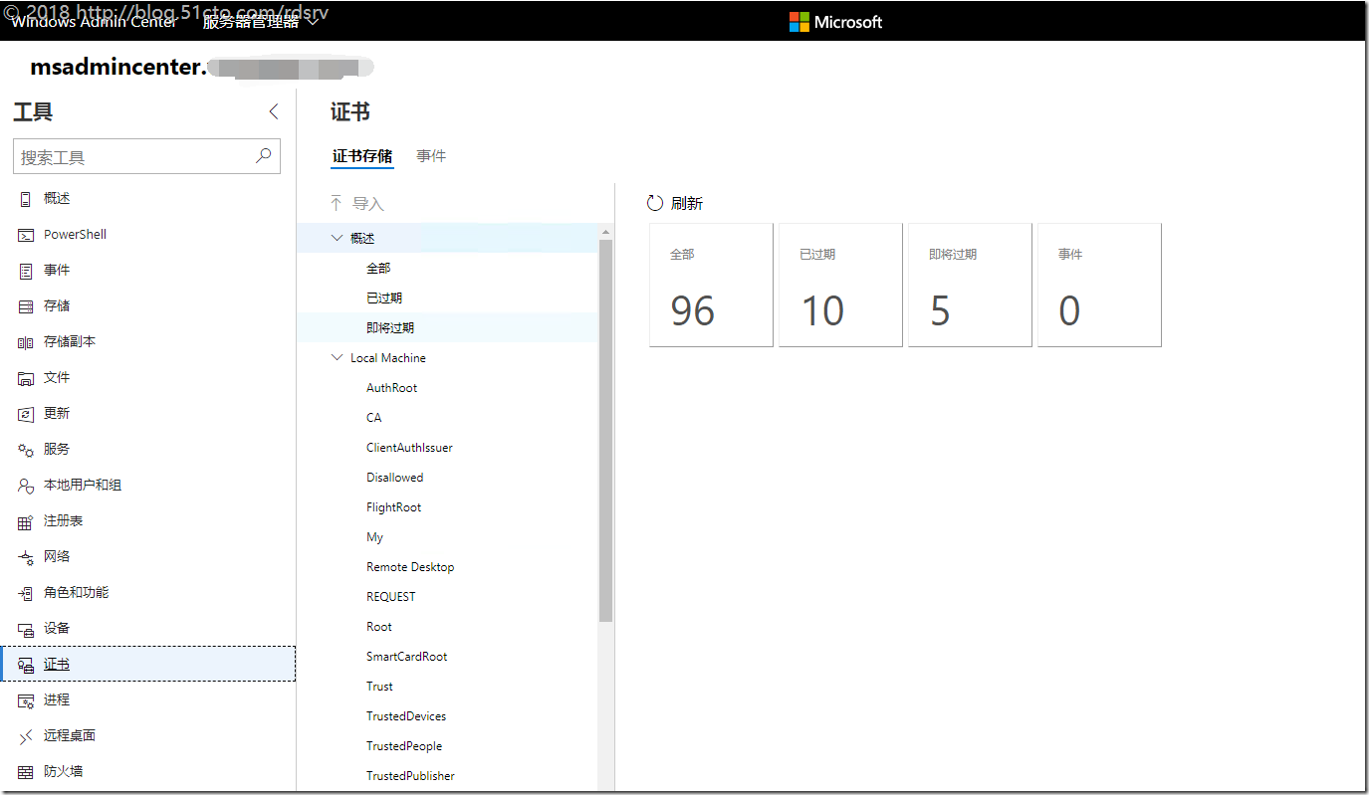Select the TrustedDevices certificate store
The height and width of the screenshot is (795, 1369).
406,715
